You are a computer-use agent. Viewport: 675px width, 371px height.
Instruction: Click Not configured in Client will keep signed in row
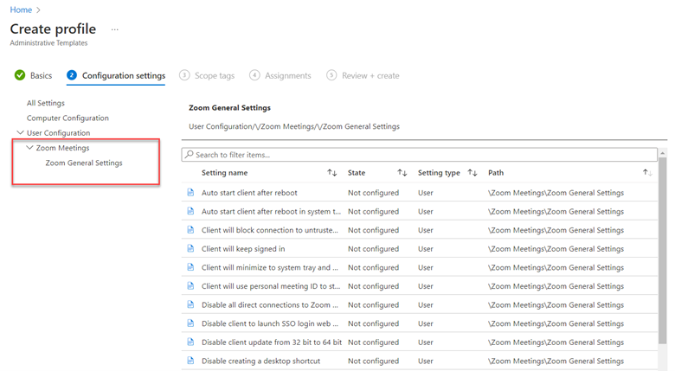click(373, 249)
